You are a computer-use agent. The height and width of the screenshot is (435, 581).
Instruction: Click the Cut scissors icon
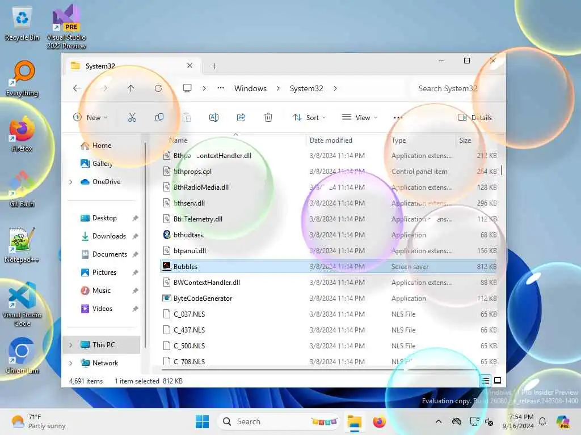click(x=132, y=118)
